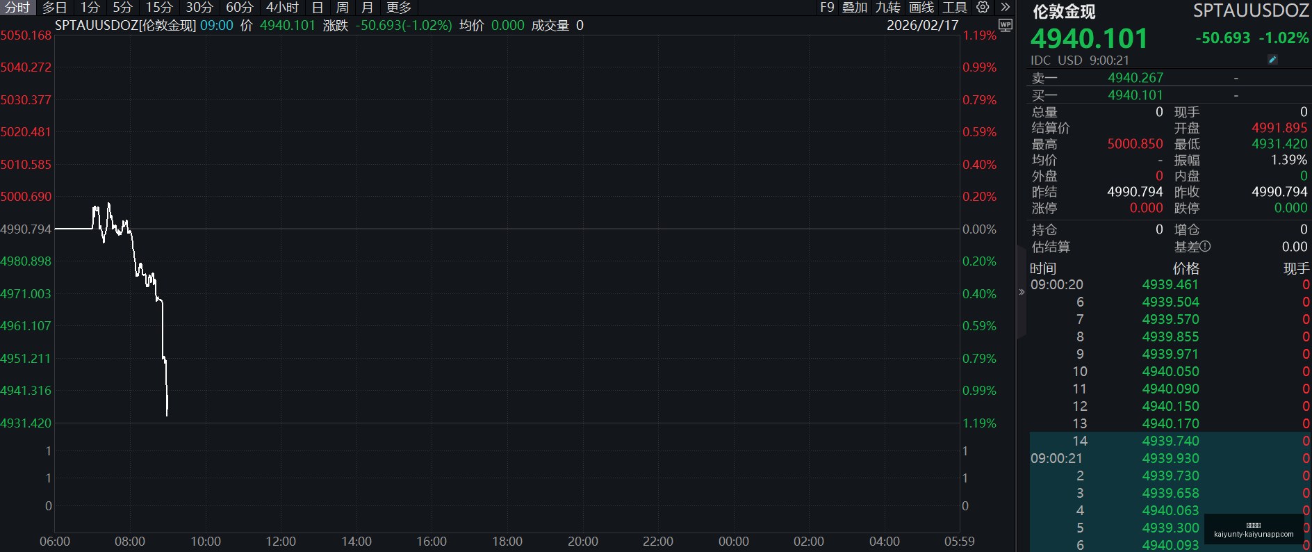
Task: Collapse right panel with » handle
Action: [1022, 292]
